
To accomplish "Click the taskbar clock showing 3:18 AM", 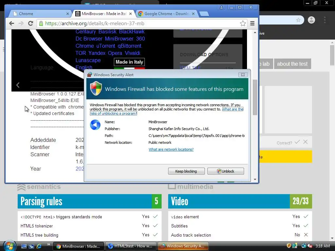I will (x=323, y=246).
